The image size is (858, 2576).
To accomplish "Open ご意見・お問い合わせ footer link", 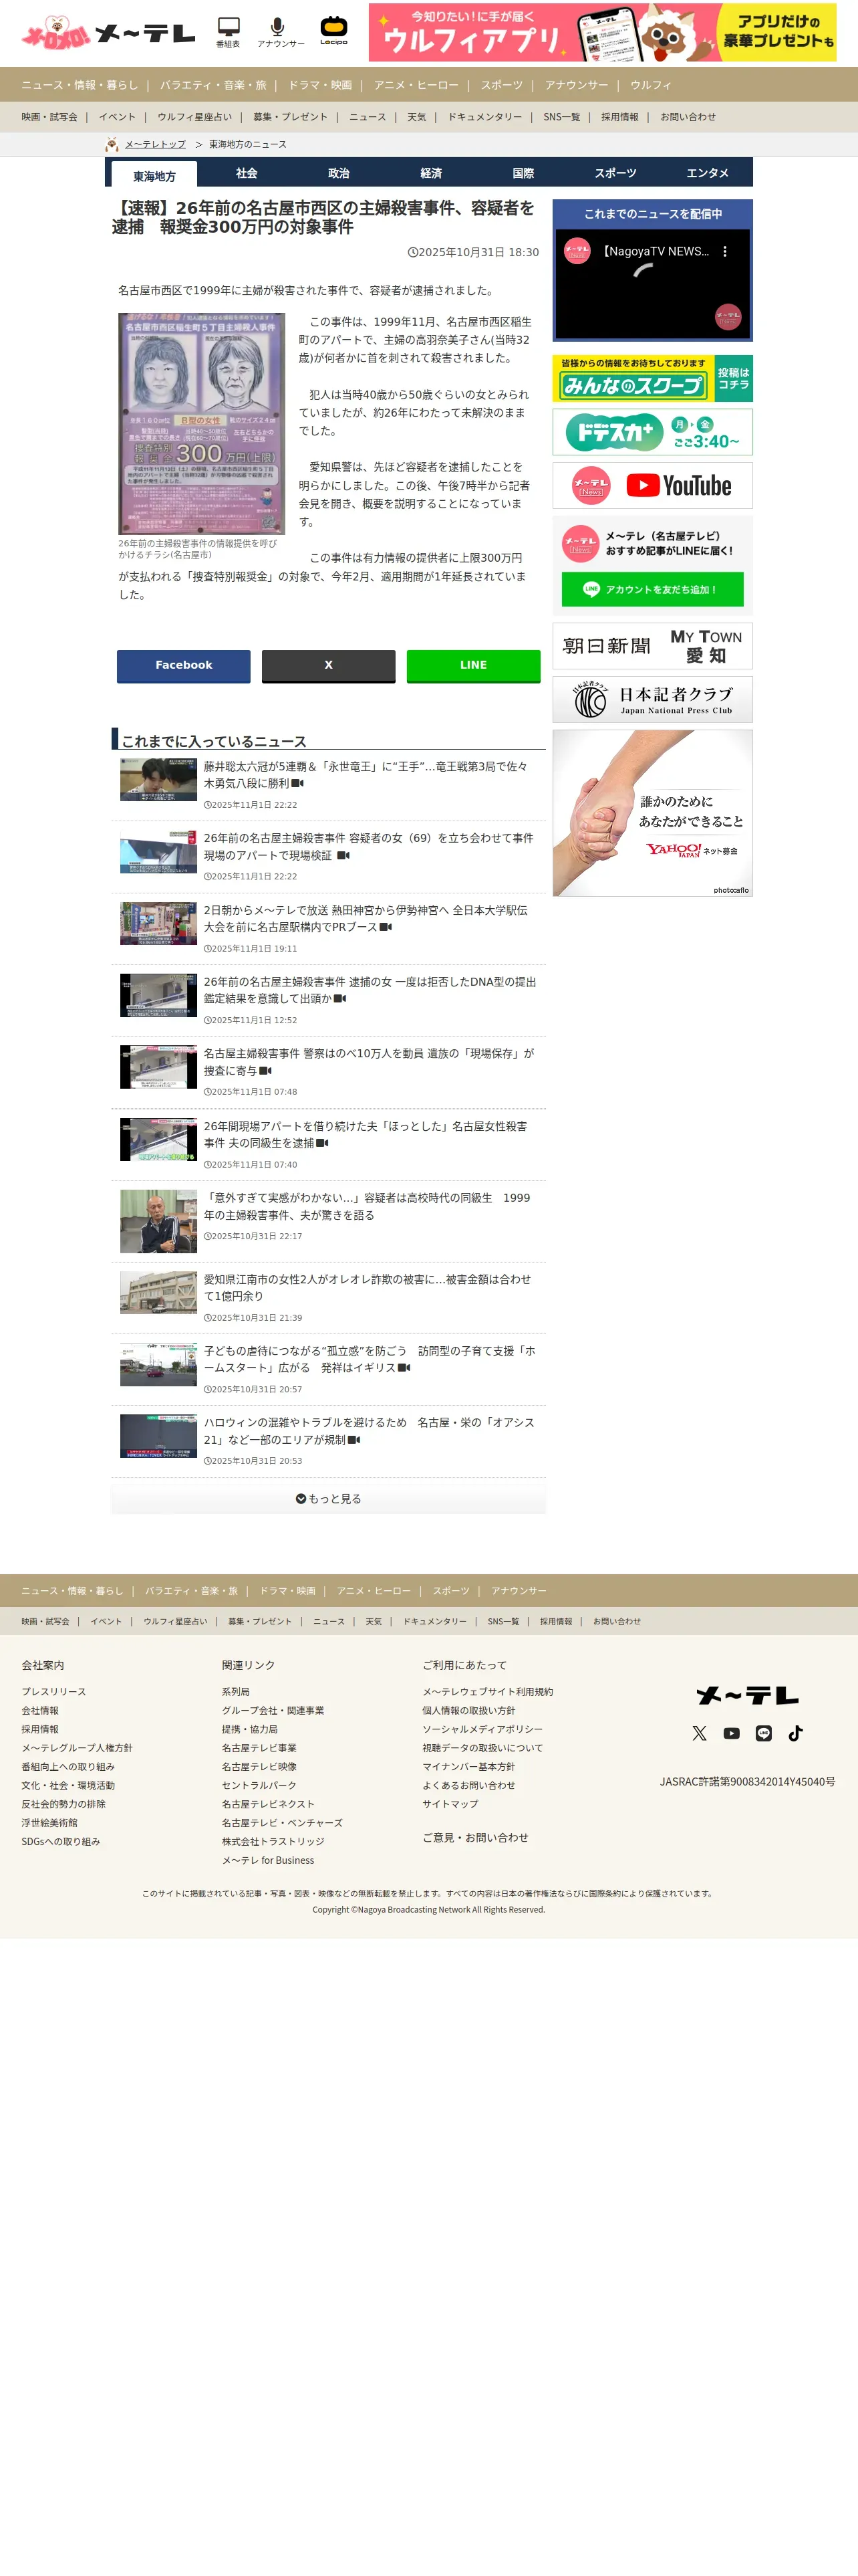I will (x=476, y=1838).
